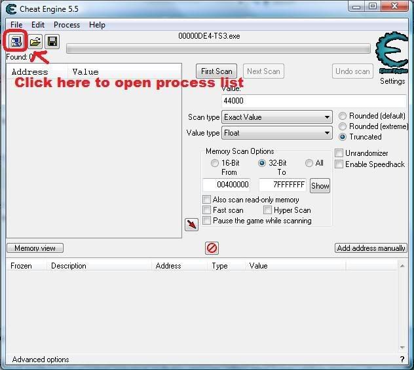
Task: Expand the Scan type dropdown
Action: (277, 117)
